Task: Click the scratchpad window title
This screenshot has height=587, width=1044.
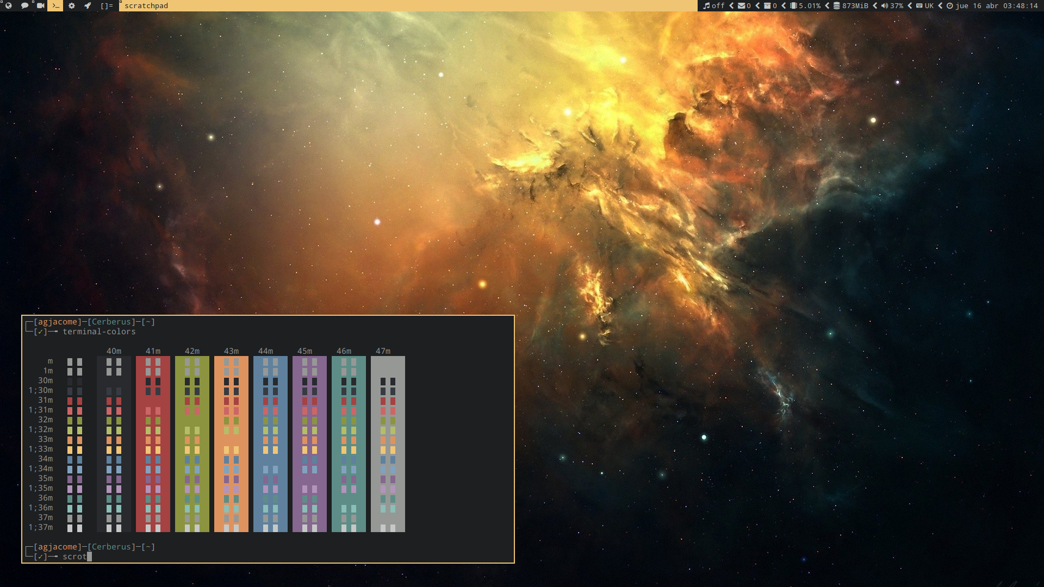Action: (146, 5)
